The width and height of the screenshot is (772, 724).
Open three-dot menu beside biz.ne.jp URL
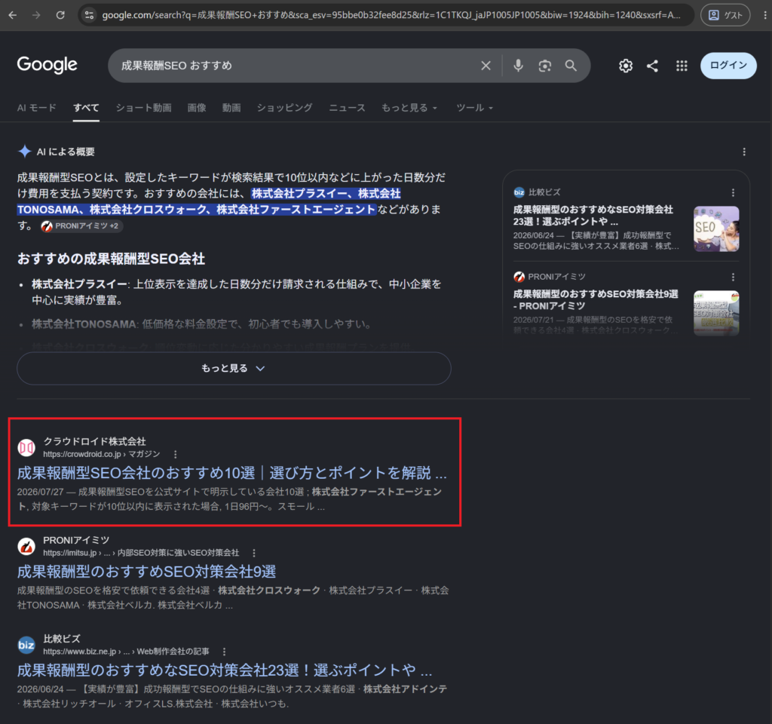coord(224,651)
